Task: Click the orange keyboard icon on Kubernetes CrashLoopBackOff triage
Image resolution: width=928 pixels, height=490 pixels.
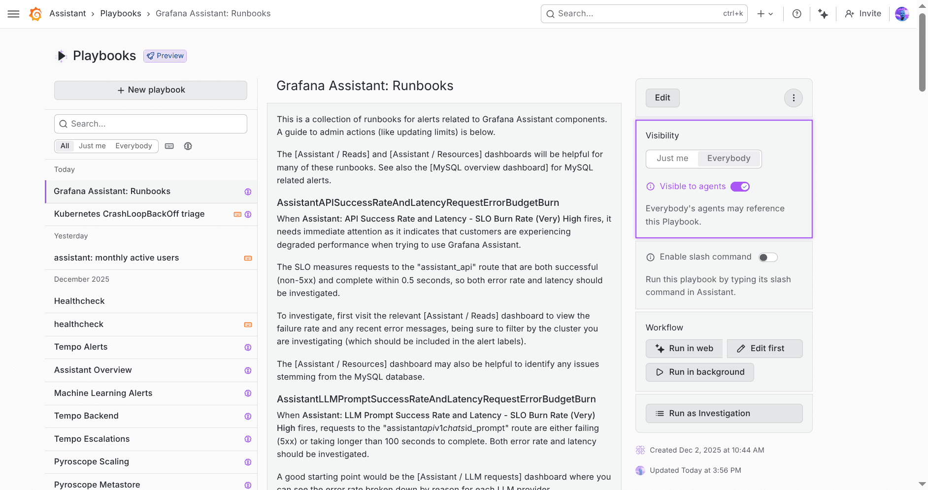Action: (x=237, y=214)
